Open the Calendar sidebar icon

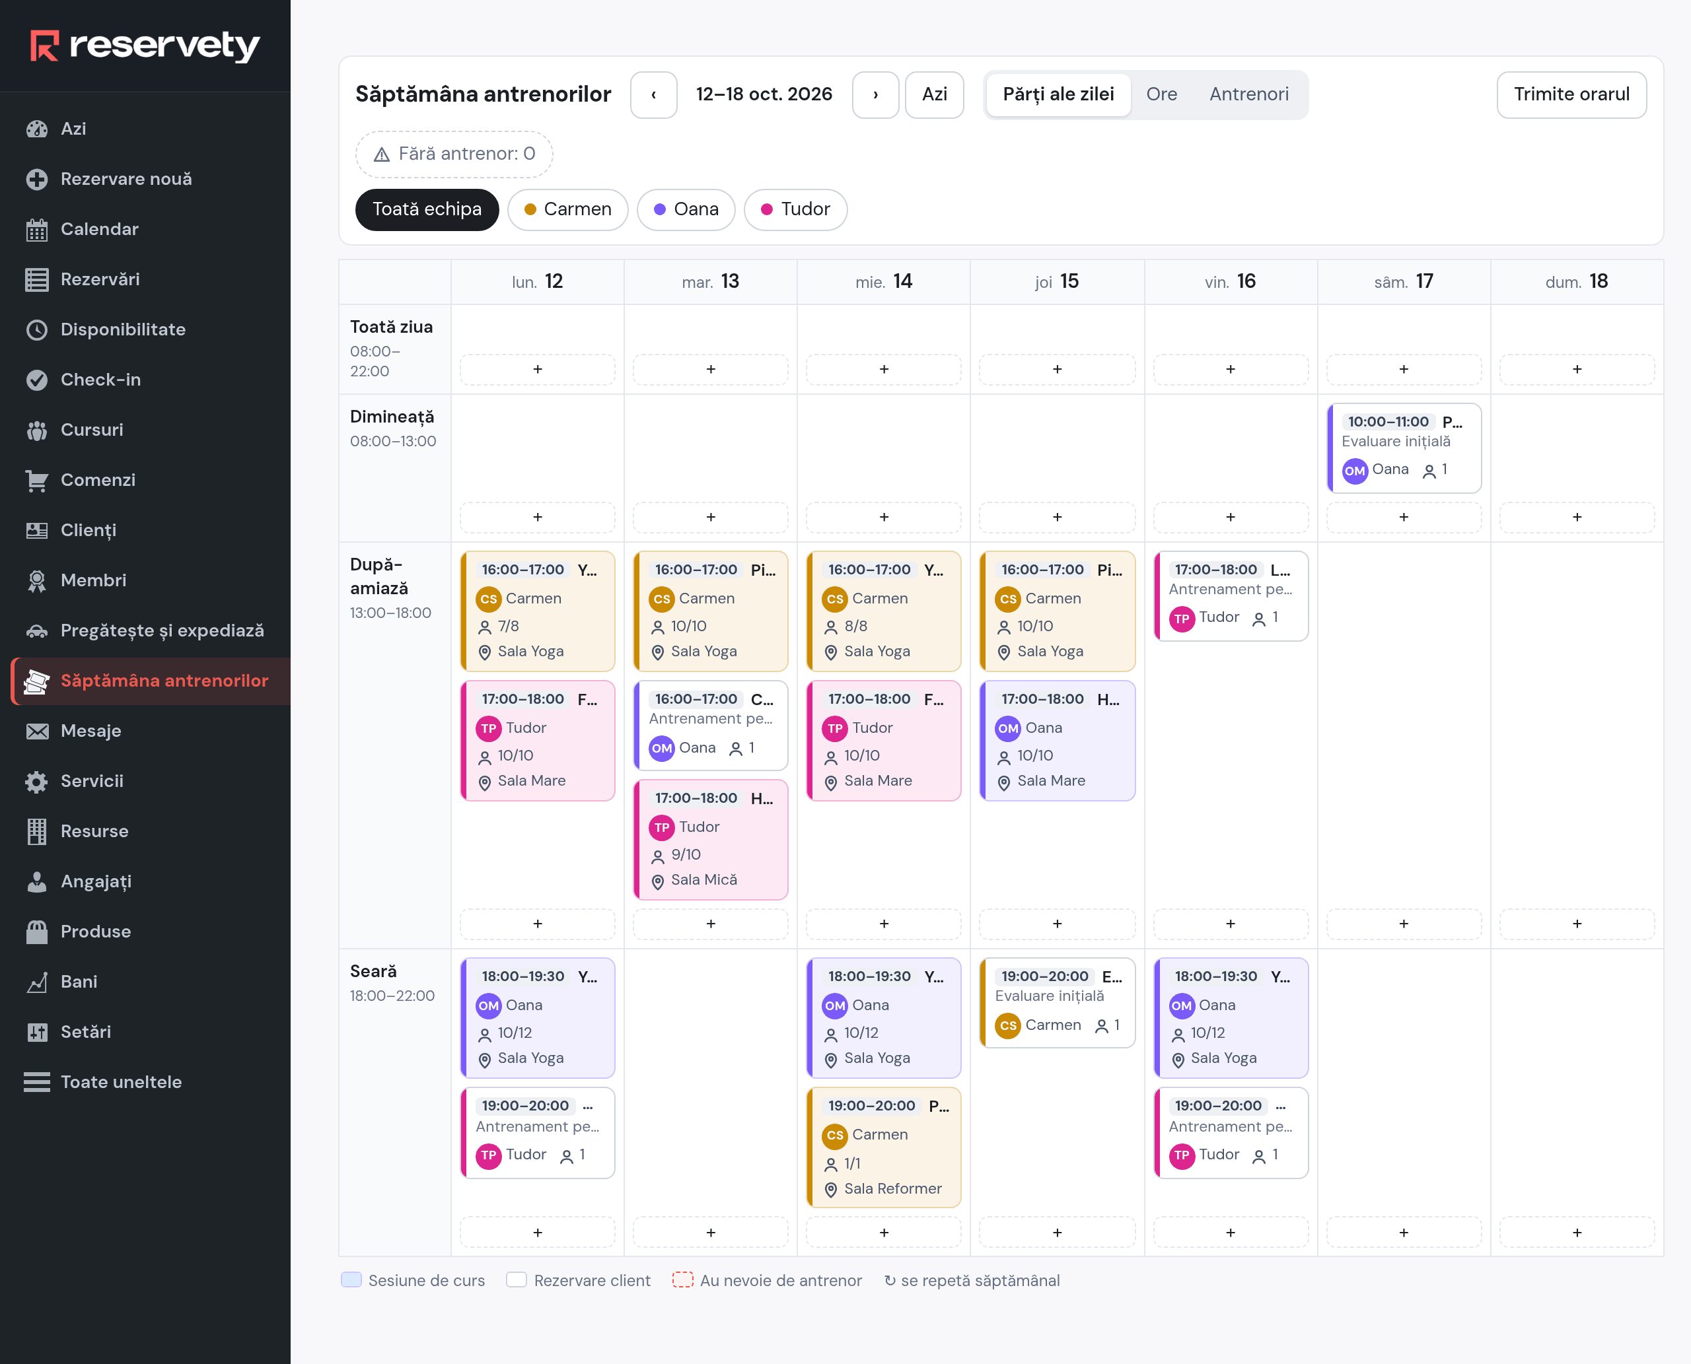[x=37, y=230]
